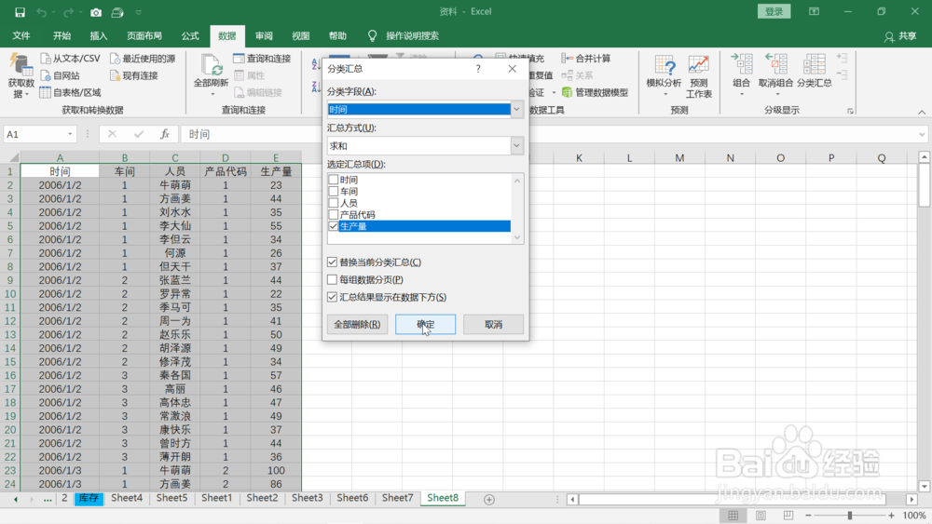Click zoom out minus button
The image size is (932, 524).
[808, 515]
